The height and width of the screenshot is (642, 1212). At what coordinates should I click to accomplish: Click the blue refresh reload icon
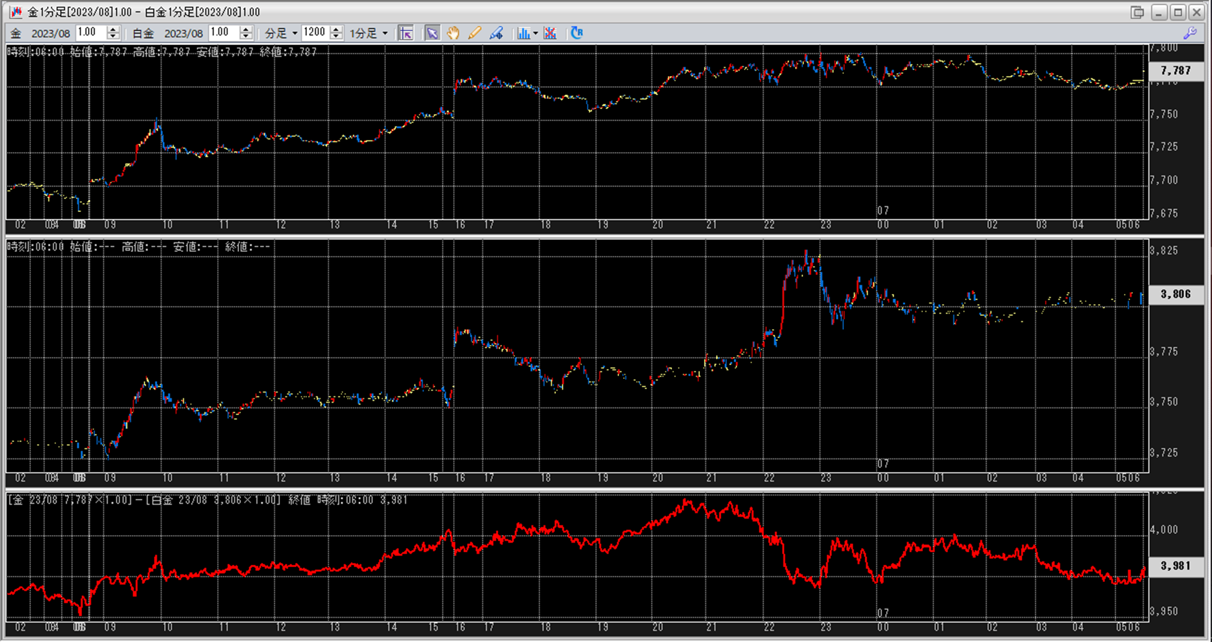576,33
